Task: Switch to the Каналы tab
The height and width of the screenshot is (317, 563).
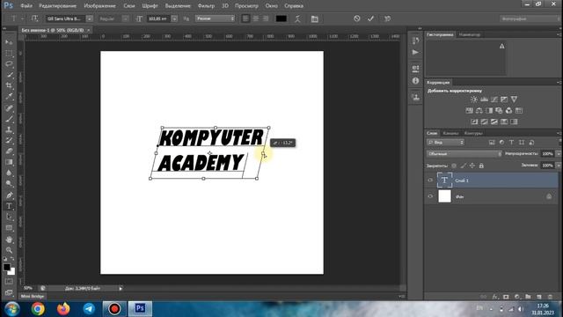Action: tap(450, 133)
